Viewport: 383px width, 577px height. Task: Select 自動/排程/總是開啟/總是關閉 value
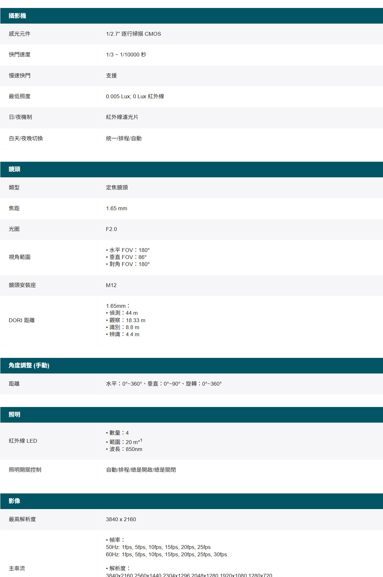click(141, 470)
